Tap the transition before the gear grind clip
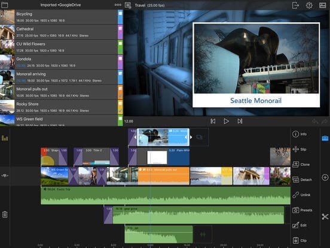 coord(108,215)
